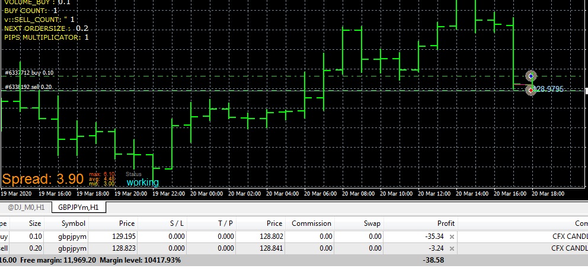
Task: Click the NEXT ORDERSIZE : 0.2 label
Action: [x=46, y=28]
